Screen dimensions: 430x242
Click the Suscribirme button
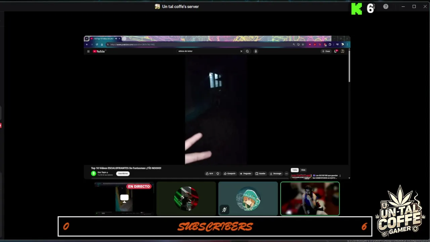123,174
